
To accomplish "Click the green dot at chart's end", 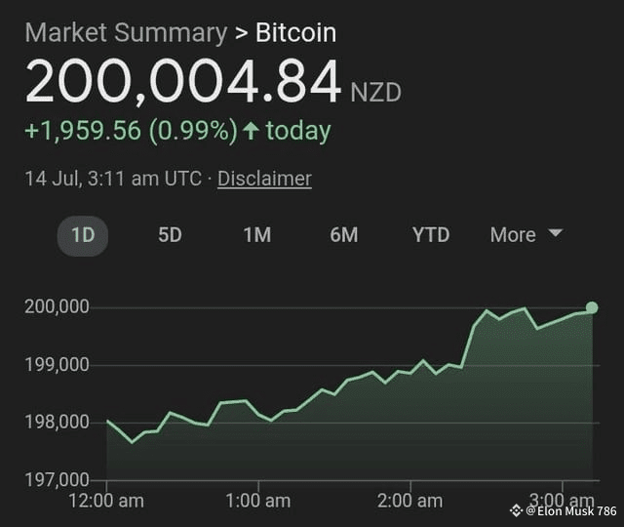I will [592, 307].
